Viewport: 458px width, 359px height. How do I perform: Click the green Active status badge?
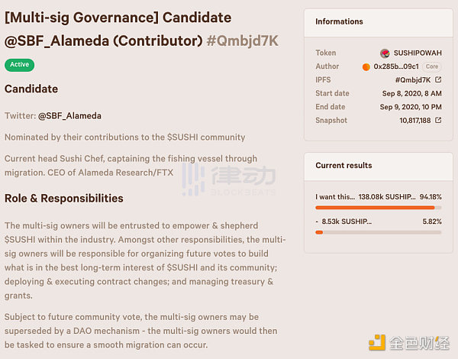tap(20, 65)
